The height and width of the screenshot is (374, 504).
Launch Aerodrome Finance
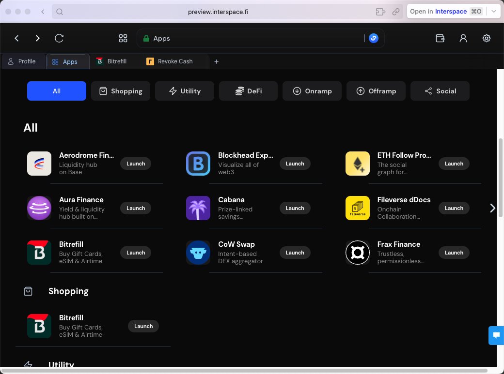(136, 164)
